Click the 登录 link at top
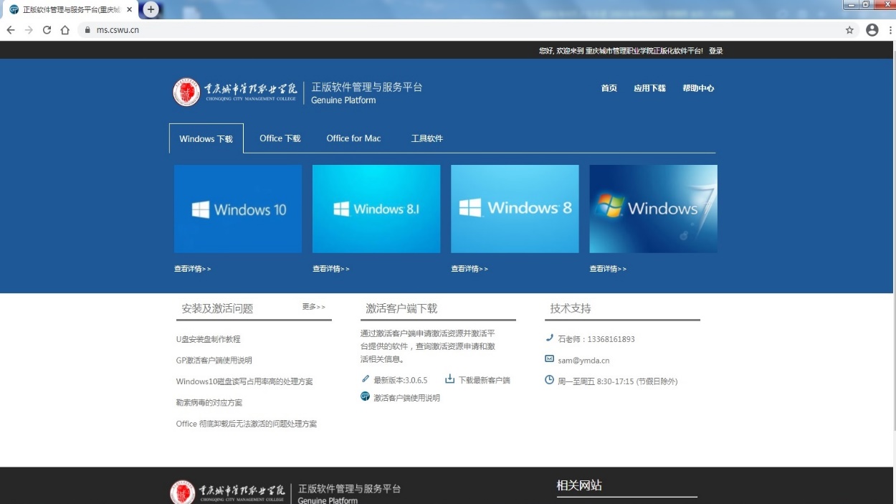This screenshot has height=504, width=896. pos(716,51)
